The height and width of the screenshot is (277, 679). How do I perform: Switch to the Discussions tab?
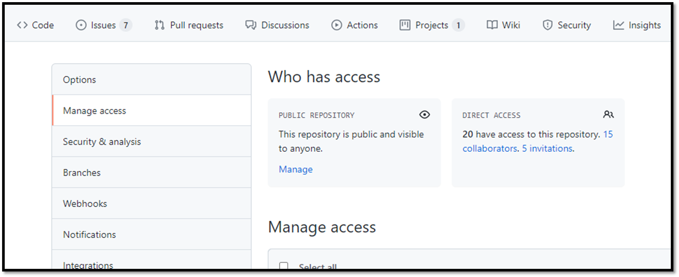point(277,25)
